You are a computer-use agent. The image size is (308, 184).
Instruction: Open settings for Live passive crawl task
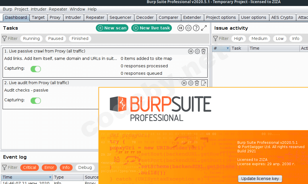click(197, 51)
